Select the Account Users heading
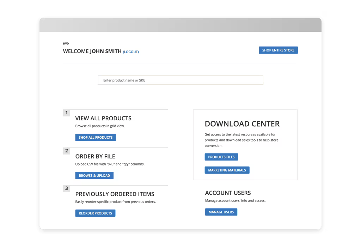The width and height of the screenshot is (361, 247). (x=228, y=193)
